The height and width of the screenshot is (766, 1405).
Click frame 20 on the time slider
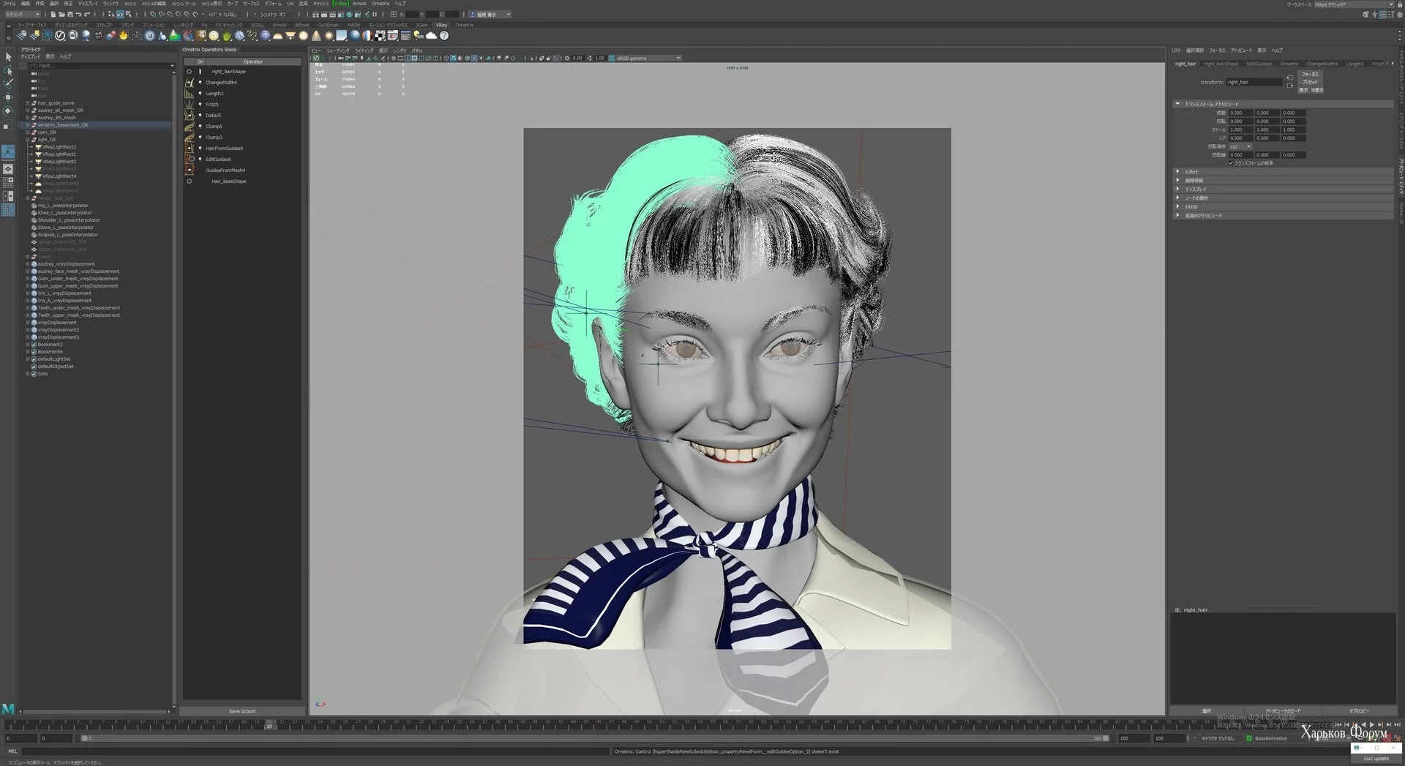[269, 726]
